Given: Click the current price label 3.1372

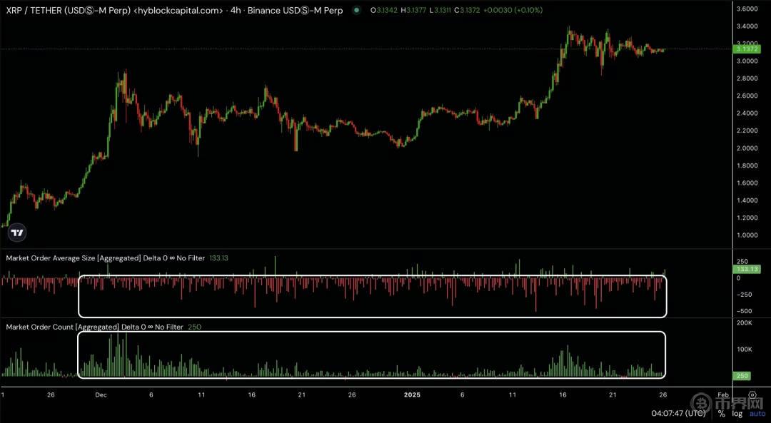Looking at the screenshot, I should (747, 49).
